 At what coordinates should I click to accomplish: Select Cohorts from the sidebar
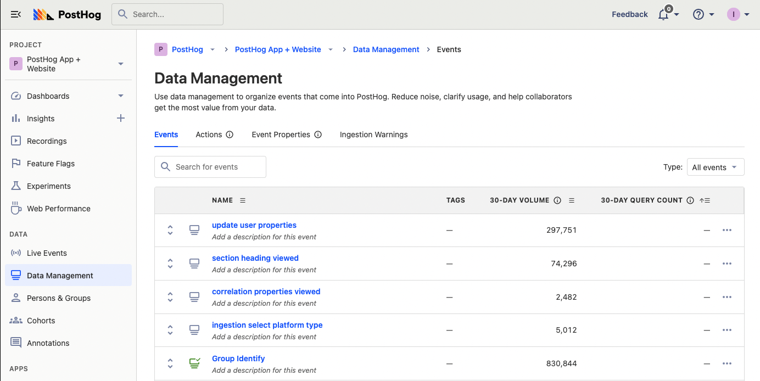(x=40, y=320)
